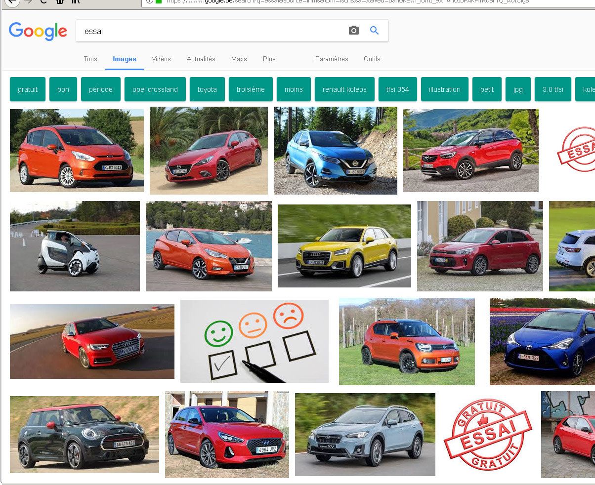Open the red Audi on track image
The width and height of the screenshot is (595, 485).
(92, 341)
